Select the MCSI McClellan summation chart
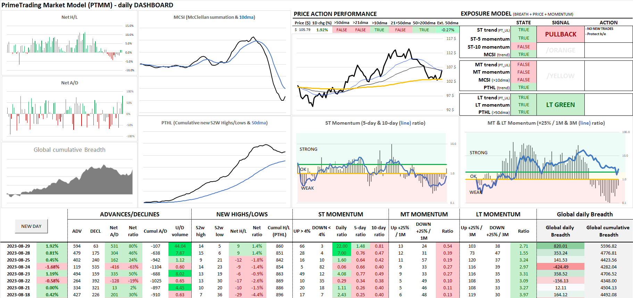This screenshot has height=298, width=633. click(215, 63)
